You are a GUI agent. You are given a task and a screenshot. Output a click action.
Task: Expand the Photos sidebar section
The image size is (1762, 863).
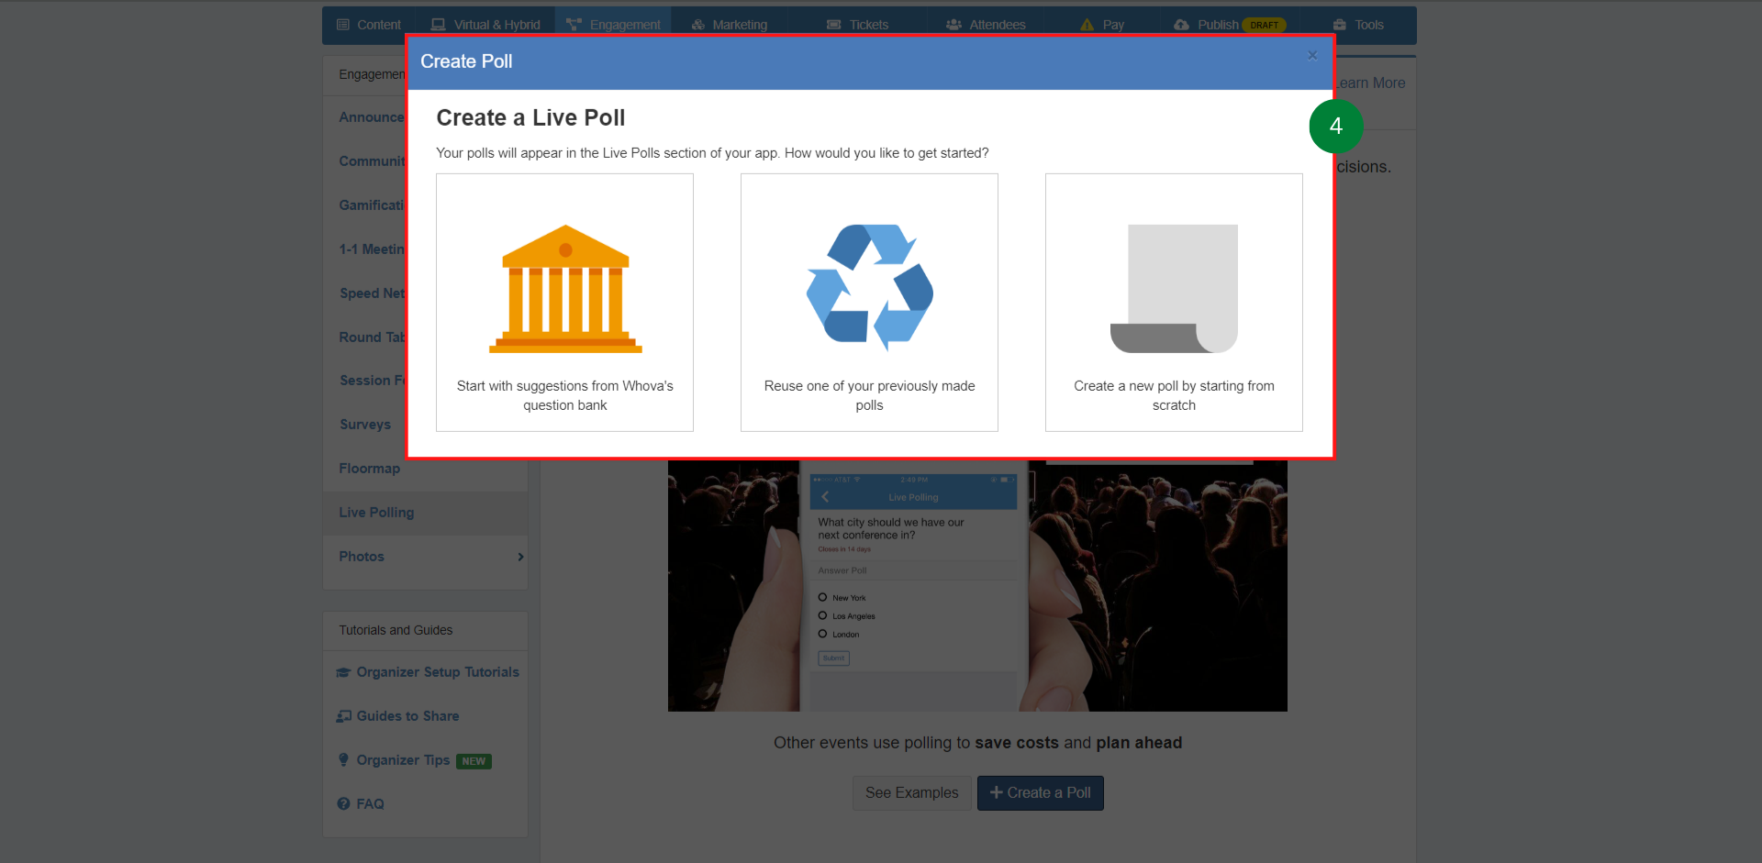pos(520,557)
